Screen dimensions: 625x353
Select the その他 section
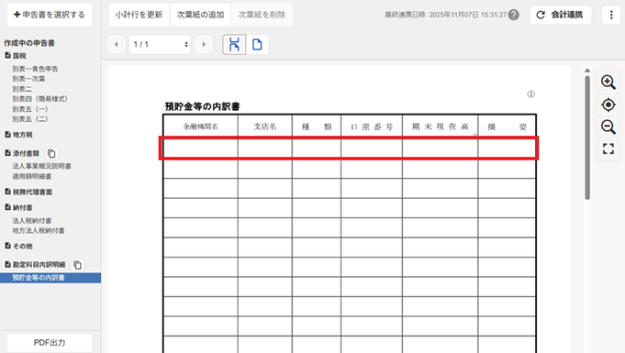(18, 247)
